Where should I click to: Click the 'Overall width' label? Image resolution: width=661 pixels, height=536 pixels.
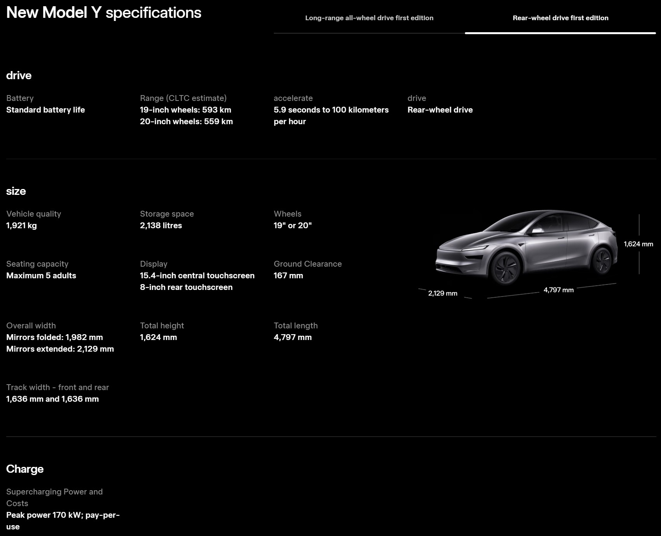click(x=31, y=326)
